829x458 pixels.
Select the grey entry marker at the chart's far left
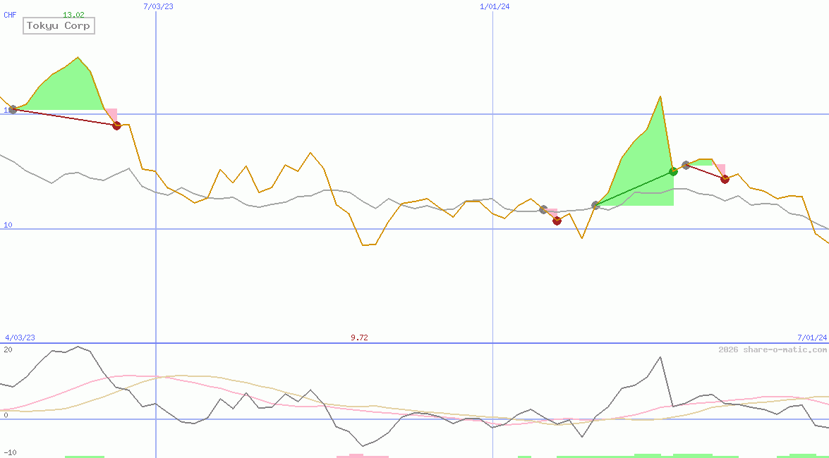click(x=12, y=110)
